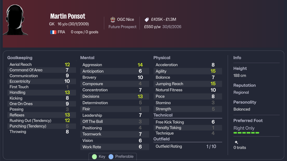The width and height of the screenshot is (287, 161).
Task: Open the OGC Nice club link
Action: click(x=126, y=19)
